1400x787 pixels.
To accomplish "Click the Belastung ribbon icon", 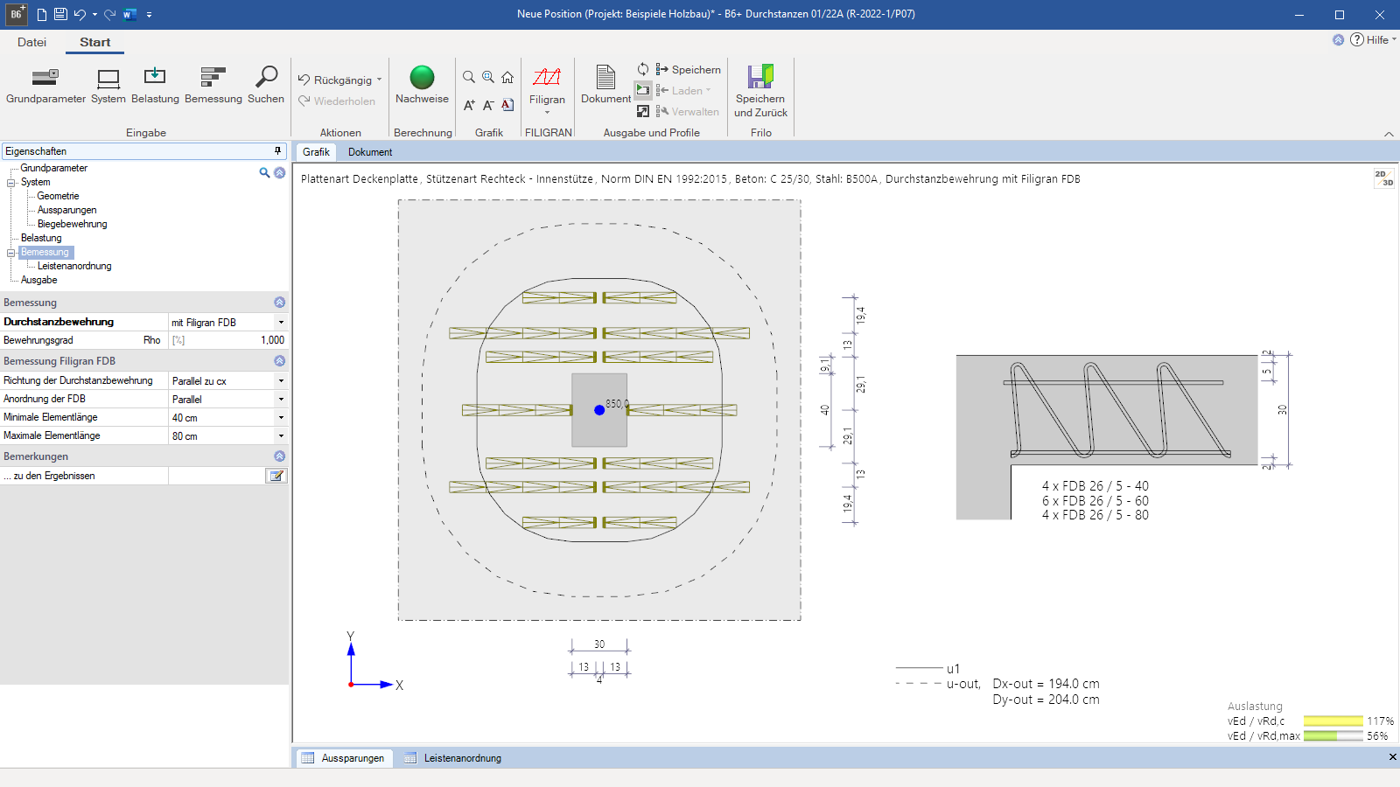I will click(155, 78).
